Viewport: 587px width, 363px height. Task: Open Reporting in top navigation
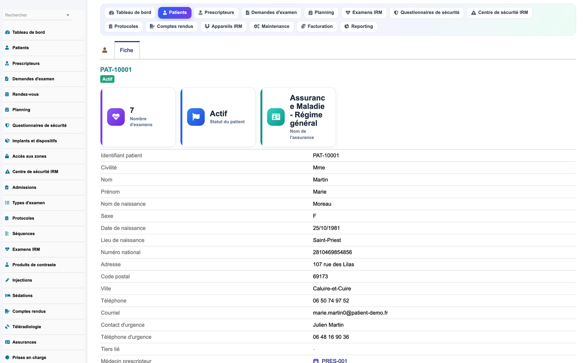pos(359,26)
